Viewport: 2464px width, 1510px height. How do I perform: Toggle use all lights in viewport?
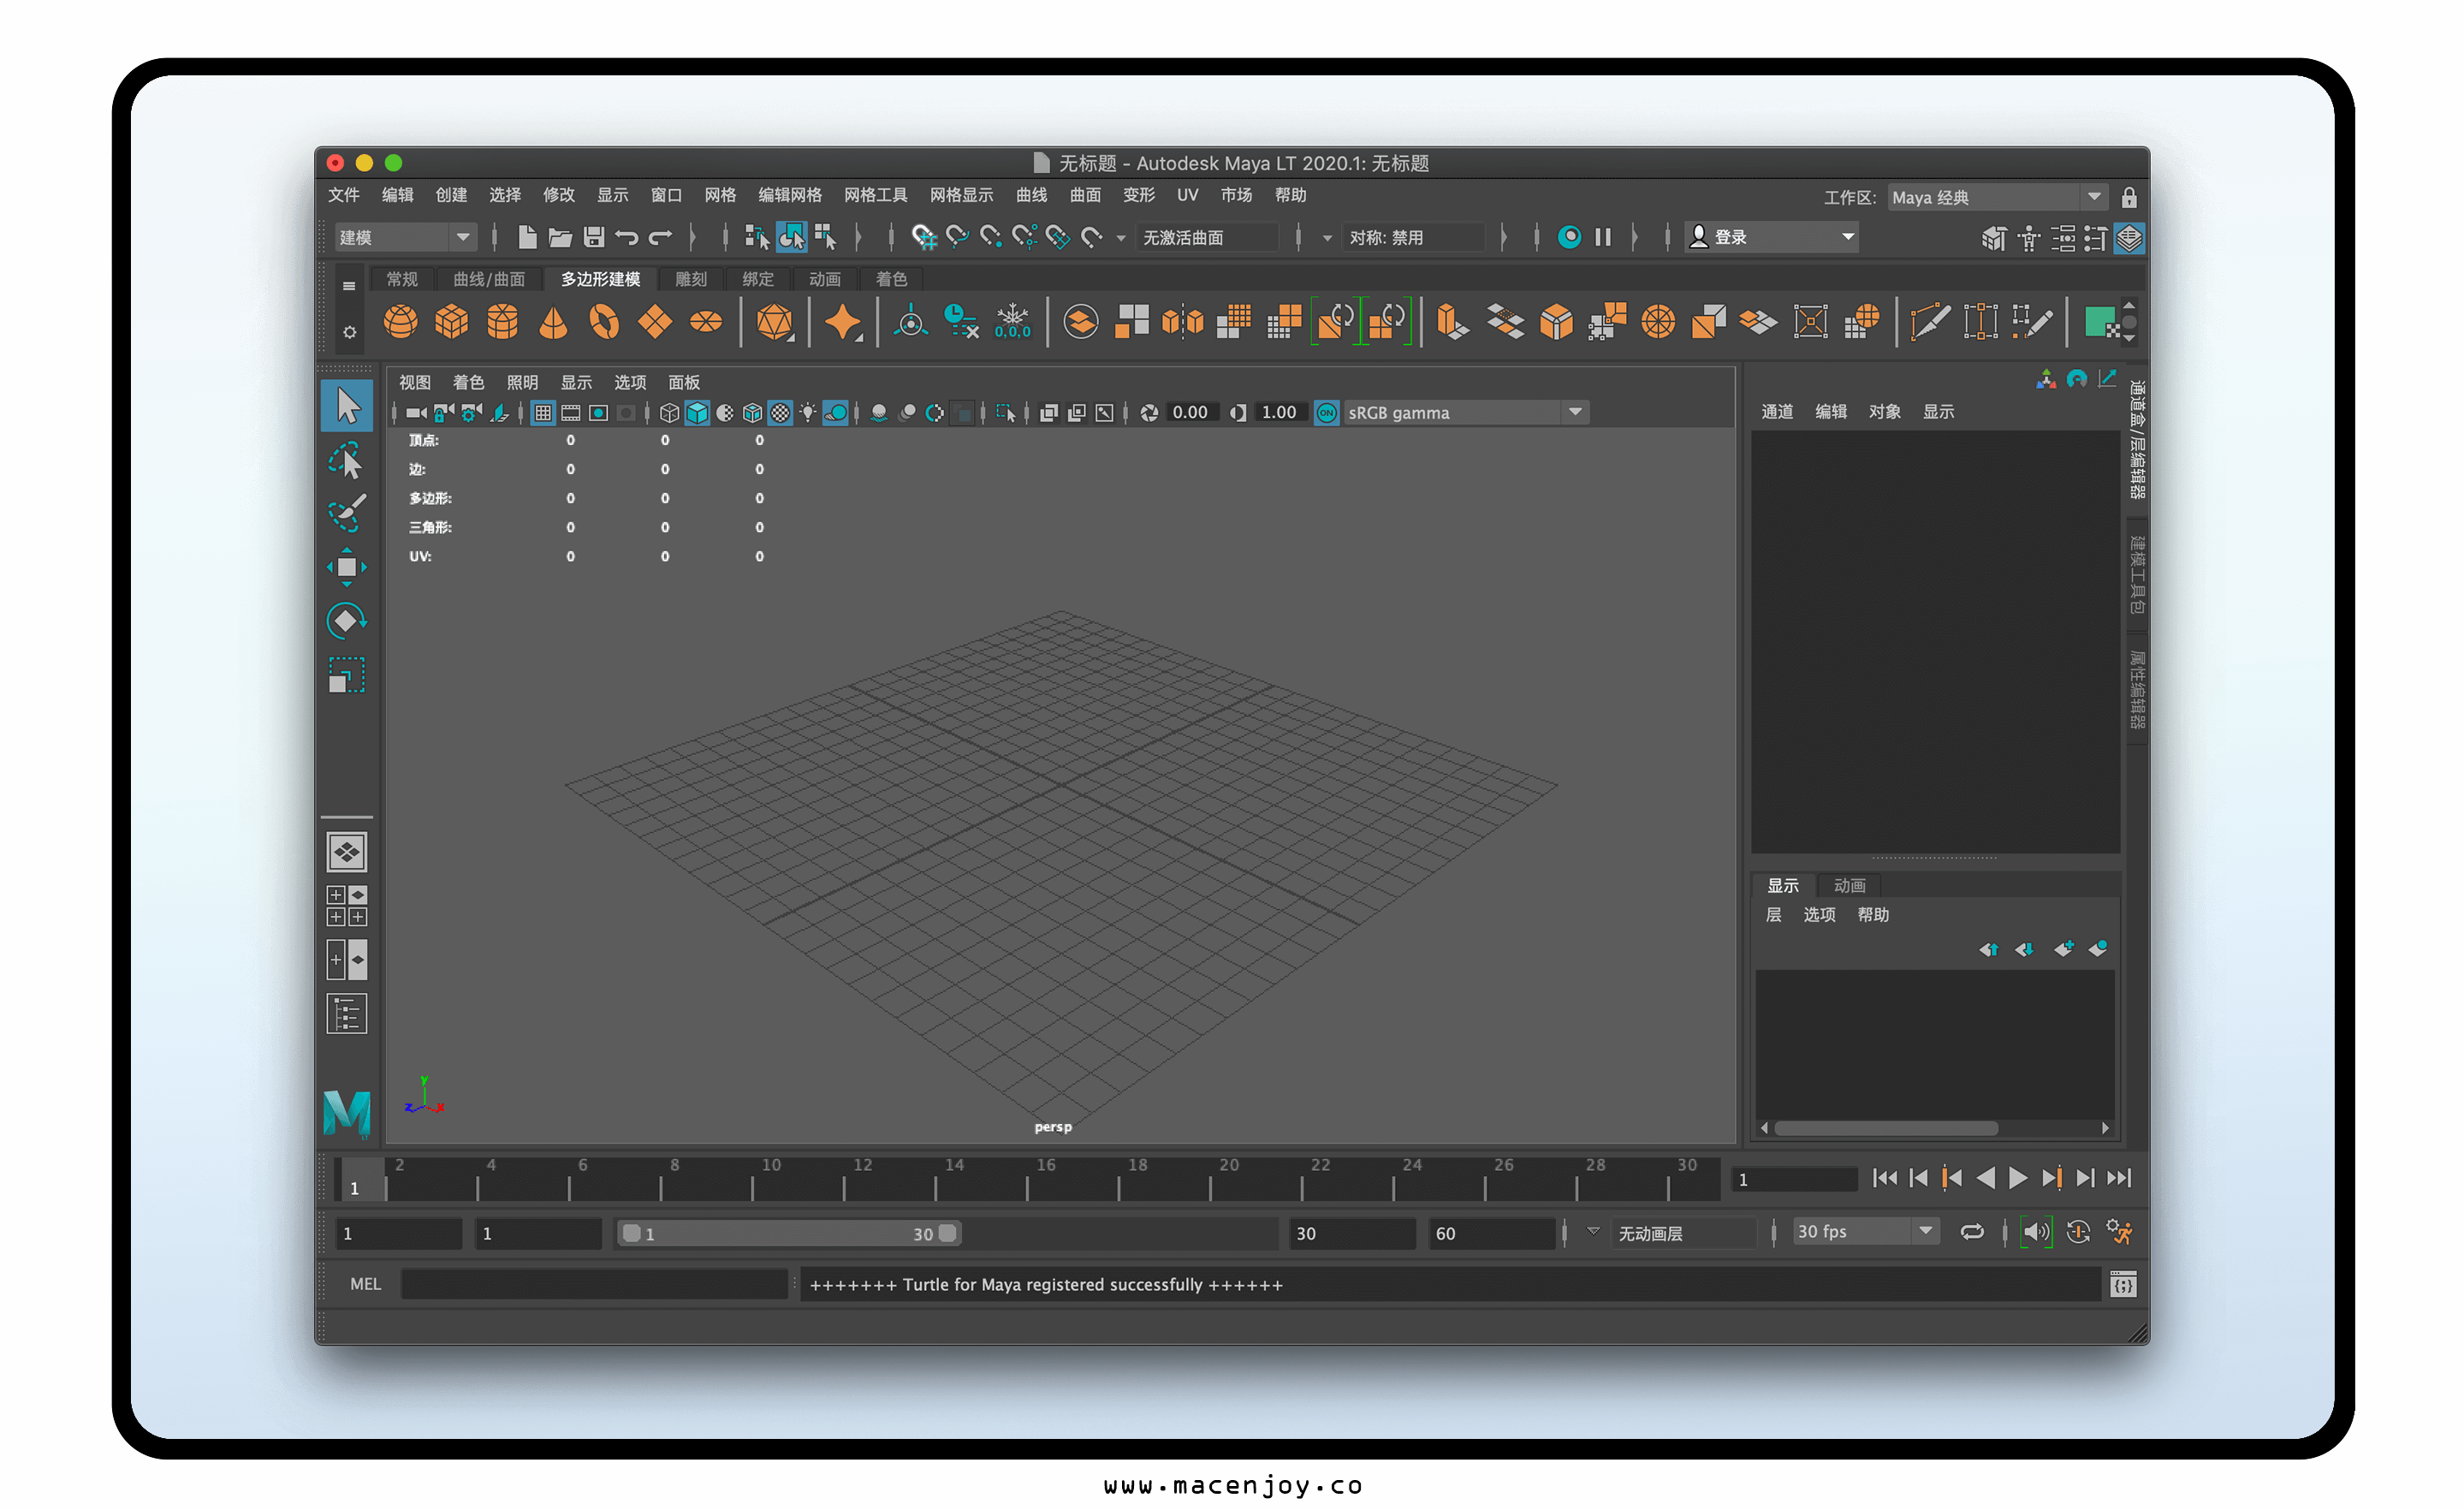pos(808,412)
